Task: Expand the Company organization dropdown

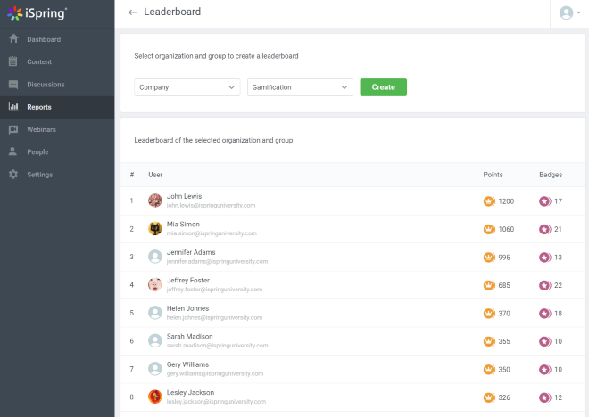Action: point(187,87)
